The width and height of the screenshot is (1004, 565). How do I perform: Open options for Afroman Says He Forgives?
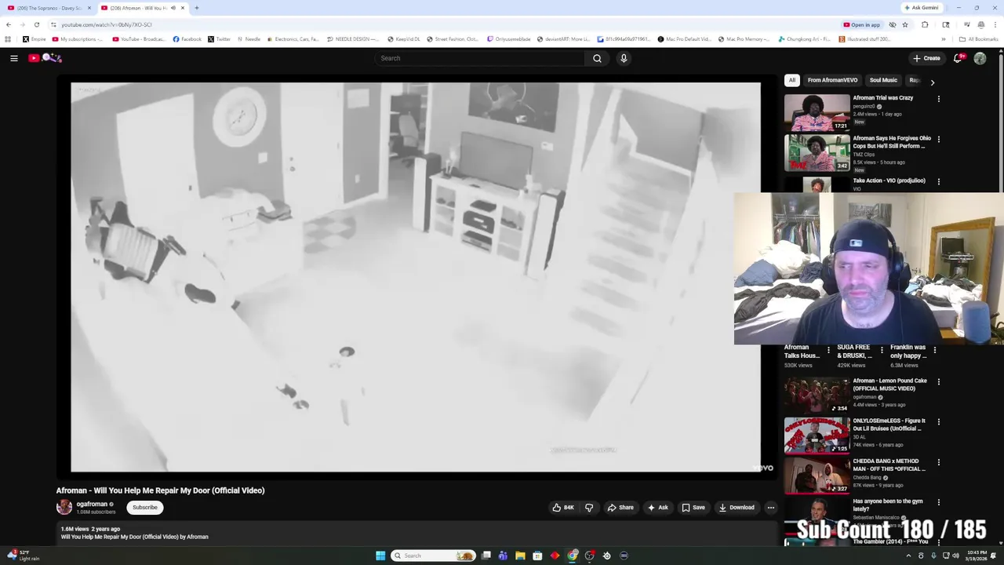938,140
